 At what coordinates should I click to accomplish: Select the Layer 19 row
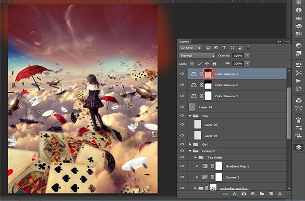click(x=237, y=136)
